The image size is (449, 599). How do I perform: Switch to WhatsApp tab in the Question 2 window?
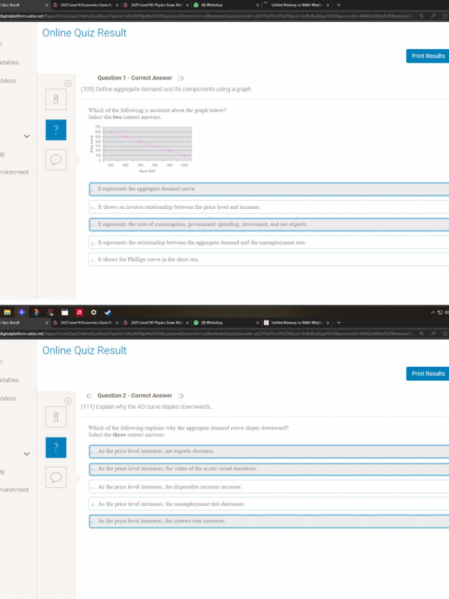[225, 322]
